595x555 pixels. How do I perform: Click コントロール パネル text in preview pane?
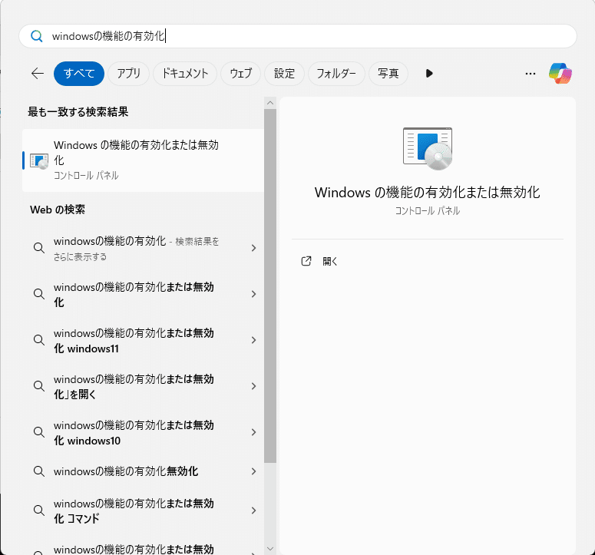coord(428,211)
